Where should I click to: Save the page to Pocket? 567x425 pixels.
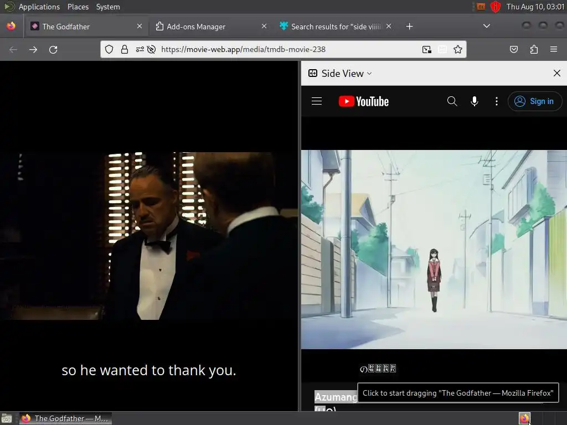click(514, 49)
